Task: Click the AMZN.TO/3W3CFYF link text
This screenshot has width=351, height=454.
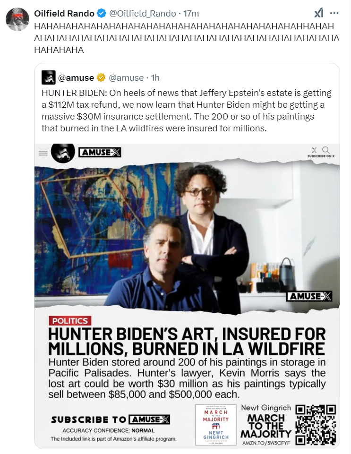Action: 266,443
